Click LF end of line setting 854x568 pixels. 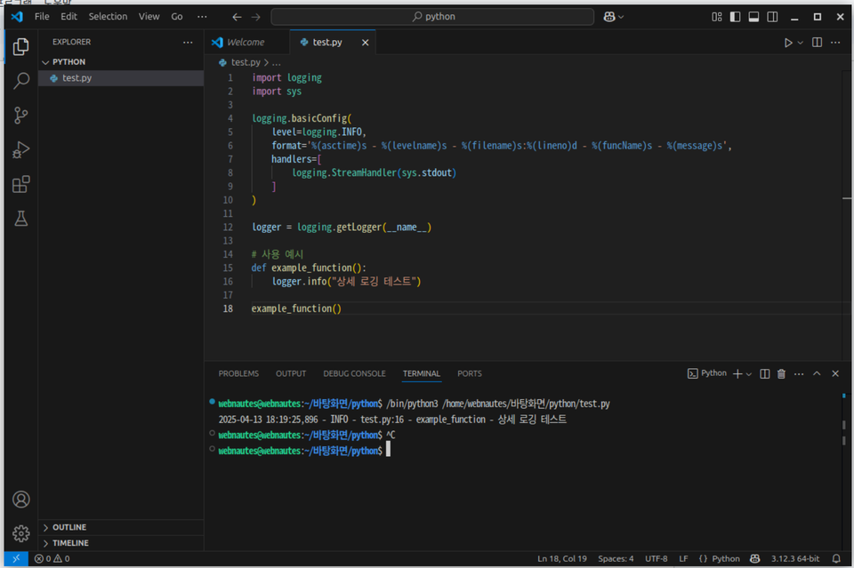pos(683,559)
